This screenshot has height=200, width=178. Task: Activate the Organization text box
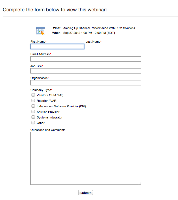(86, 83)
